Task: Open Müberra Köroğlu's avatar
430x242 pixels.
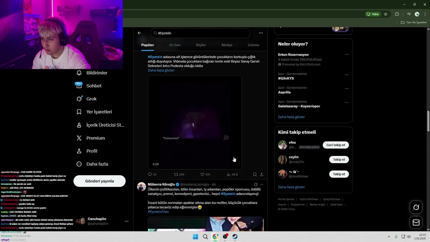Action: pos(141,187)
